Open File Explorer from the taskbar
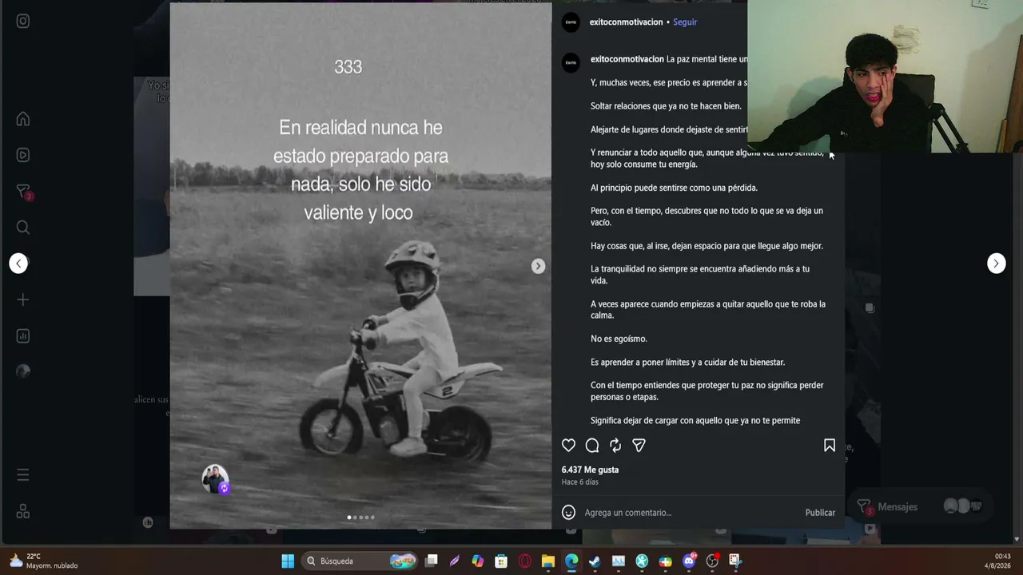This screenshot has width=1023, height=575. (548, 561)
